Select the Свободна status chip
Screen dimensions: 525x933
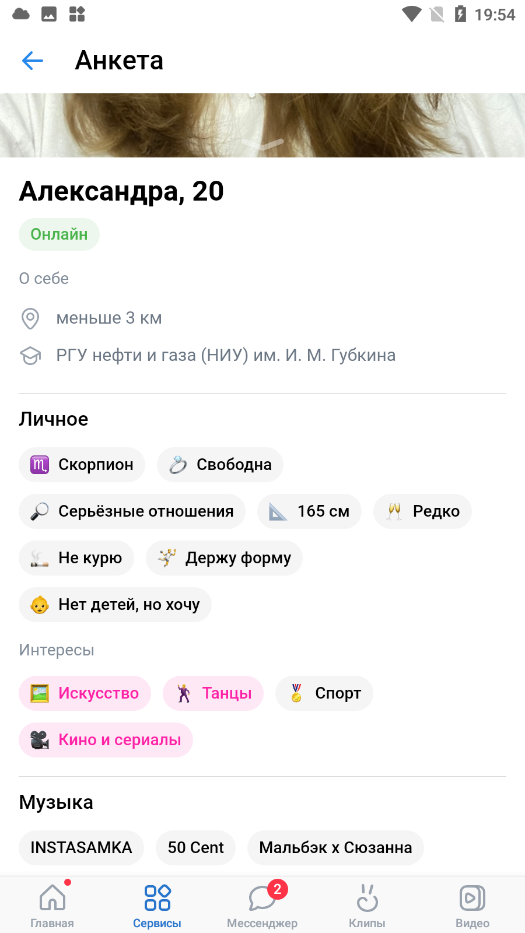coord(220,465)
